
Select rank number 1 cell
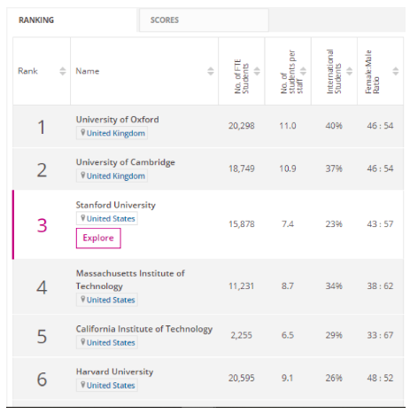[42, 127]
